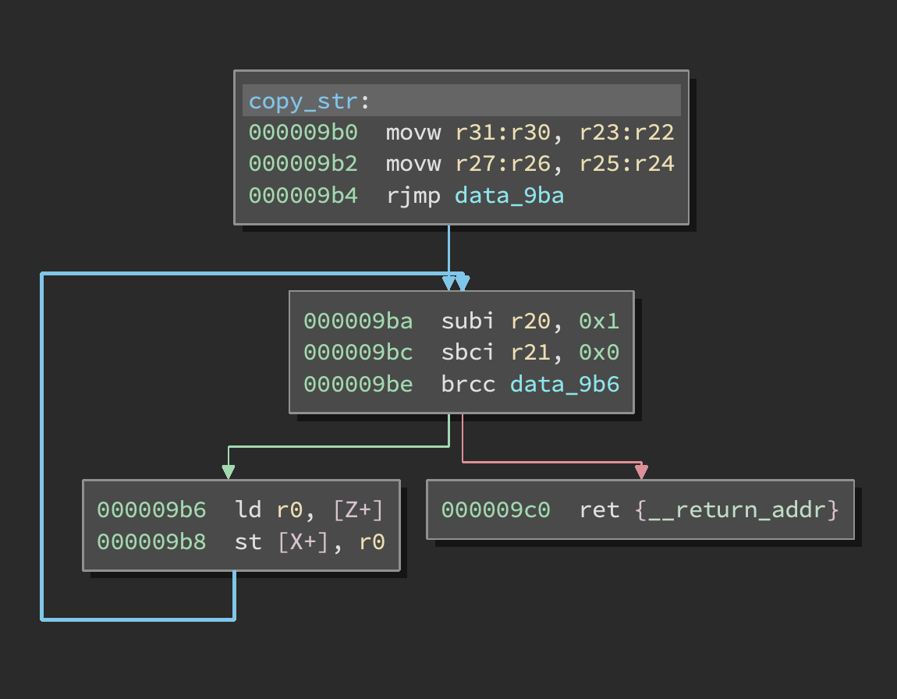The image size is (897, 699).
Task: Click the brcc branch mnemonic
Action: 468,385
